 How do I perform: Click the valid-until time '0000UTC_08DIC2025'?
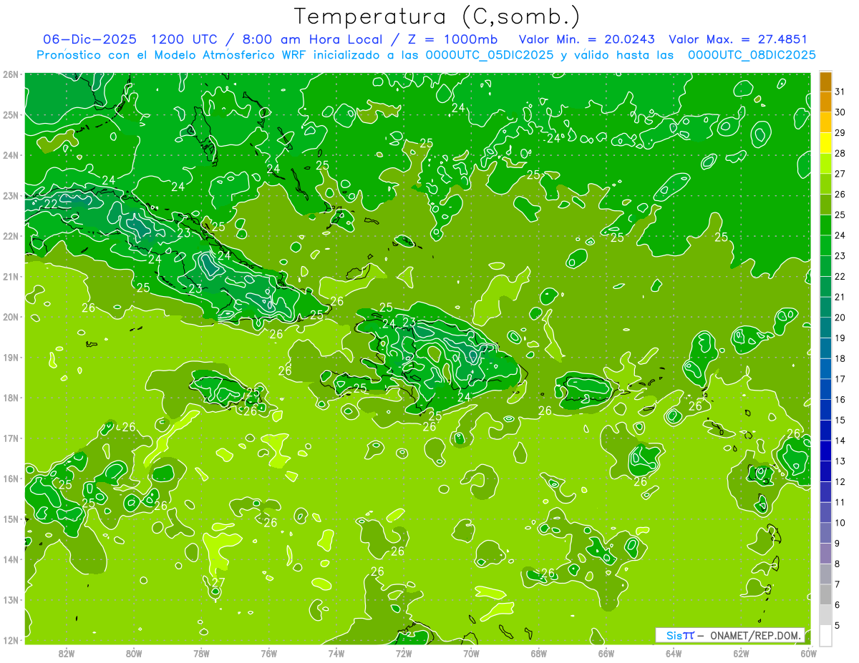pyautogui.click(x=752, y=55)
